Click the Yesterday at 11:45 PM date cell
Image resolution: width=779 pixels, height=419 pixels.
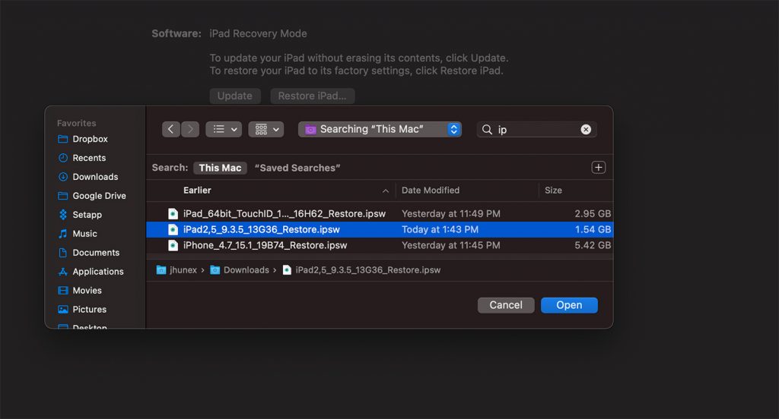click(x=450, y=245)
